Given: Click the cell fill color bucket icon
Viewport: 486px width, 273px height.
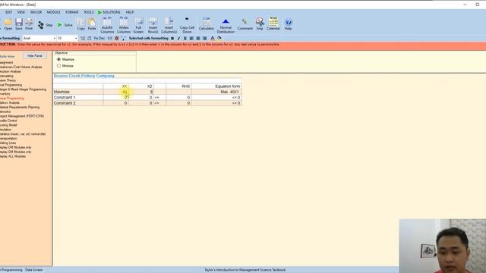Looking at the screenshot, I should (x=219, y=39).
